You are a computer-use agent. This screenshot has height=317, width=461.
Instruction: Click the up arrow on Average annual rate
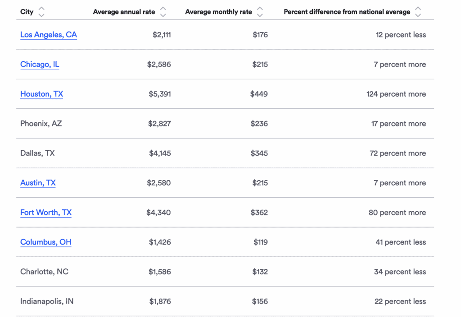(163, 8)
